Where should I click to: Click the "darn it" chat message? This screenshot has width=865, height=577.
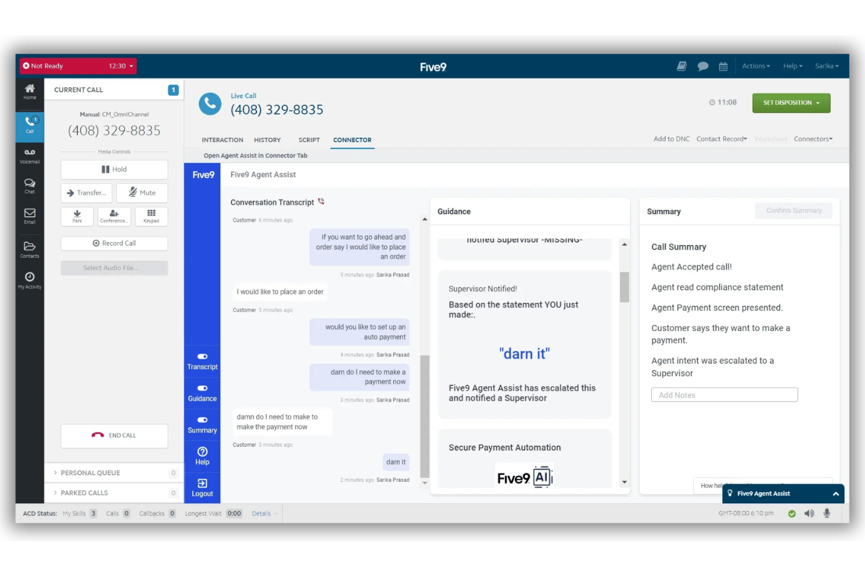(x=396, y=462)
